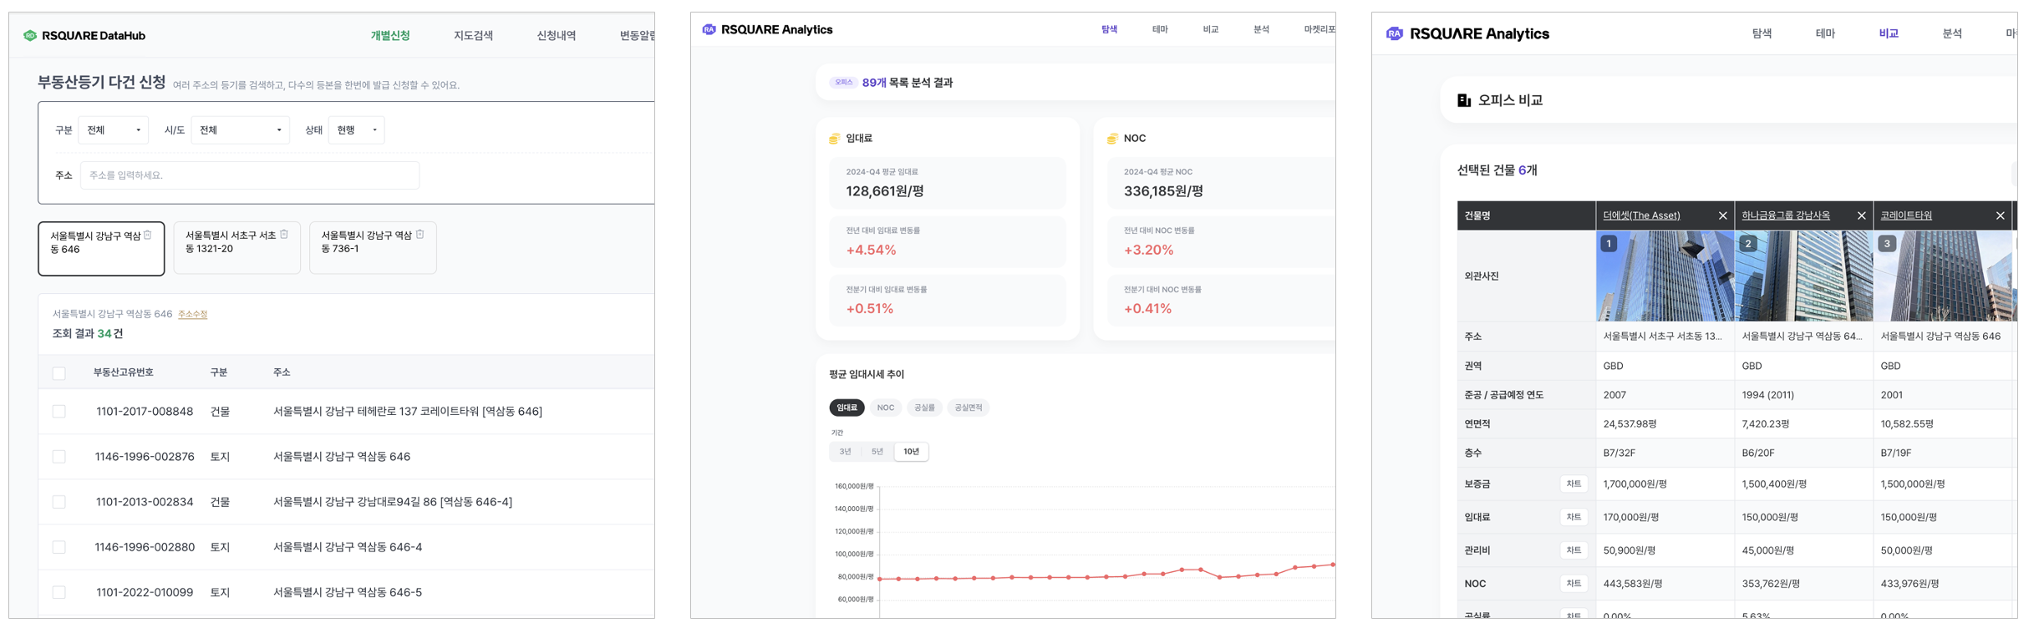Click the RSQUARE Analytics logo above 오피스 비교
The height and width of the screenshot is (633, 2034).
click(1394, 34)
